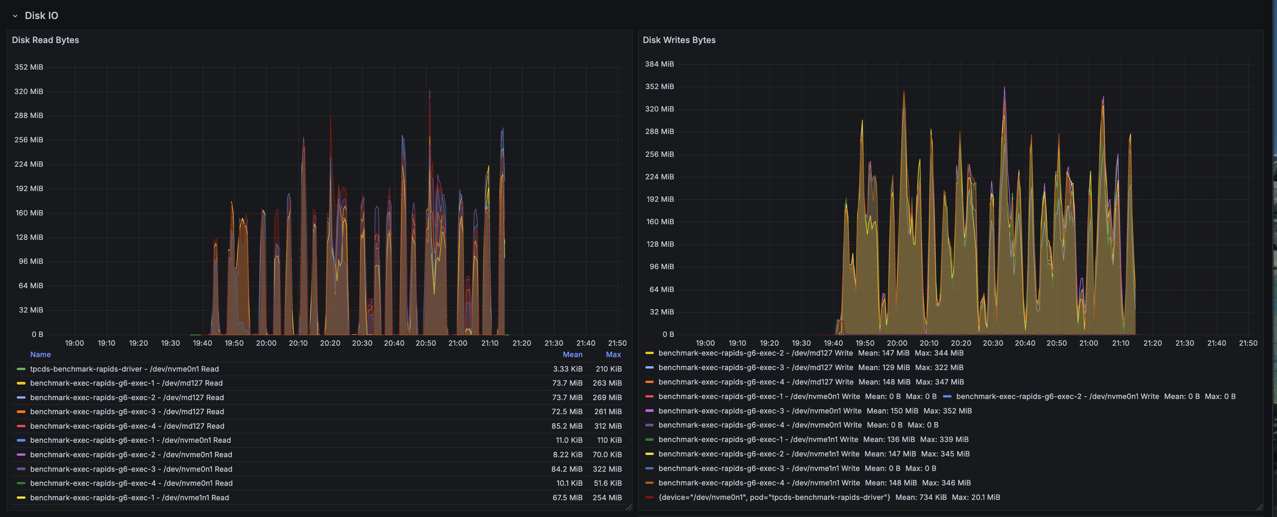
Task: Click green swatch of tpcds-benchmark-rapids-driver nvme0n1 Read
Action: click(21, 369)
